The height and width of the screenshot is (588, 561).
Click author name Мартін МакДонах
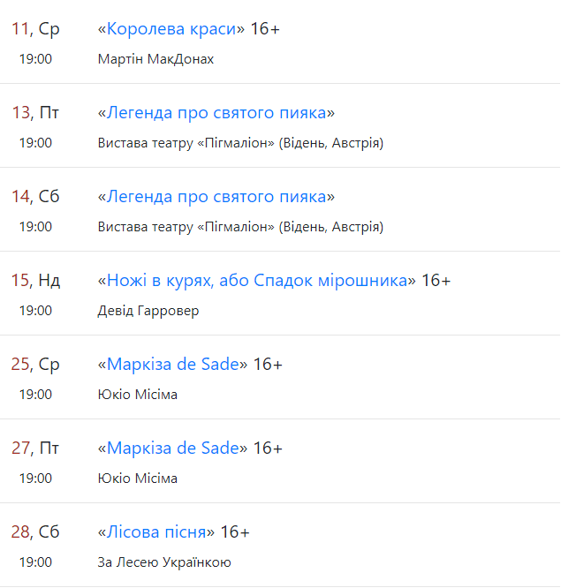click(155, 59)
